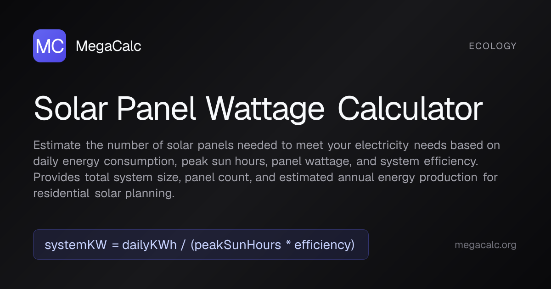Open the MegaCalc brand name link
Viewport: 551px width, 289px height.
pos(108,46)
